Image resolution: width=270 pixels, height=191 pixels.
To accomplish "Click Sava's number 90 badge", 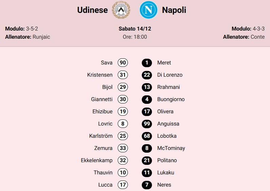I will tap(123, 63).
